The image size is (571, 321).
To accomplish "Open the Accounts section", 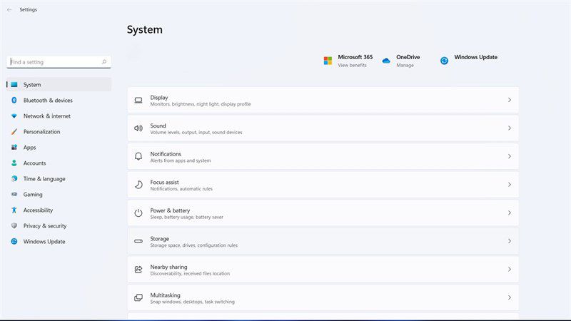I will 34,163.
